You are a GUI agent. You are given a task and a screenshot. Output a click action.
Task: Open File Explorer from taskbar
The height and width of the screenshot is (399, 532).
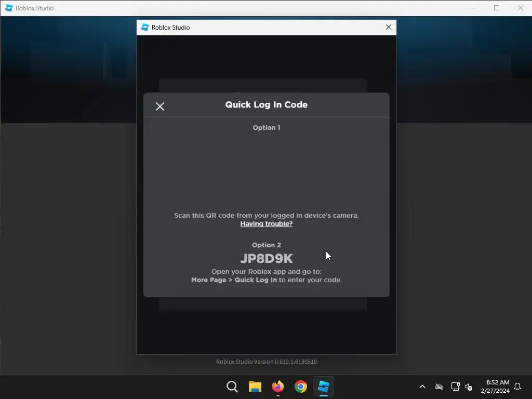[255, 387]
